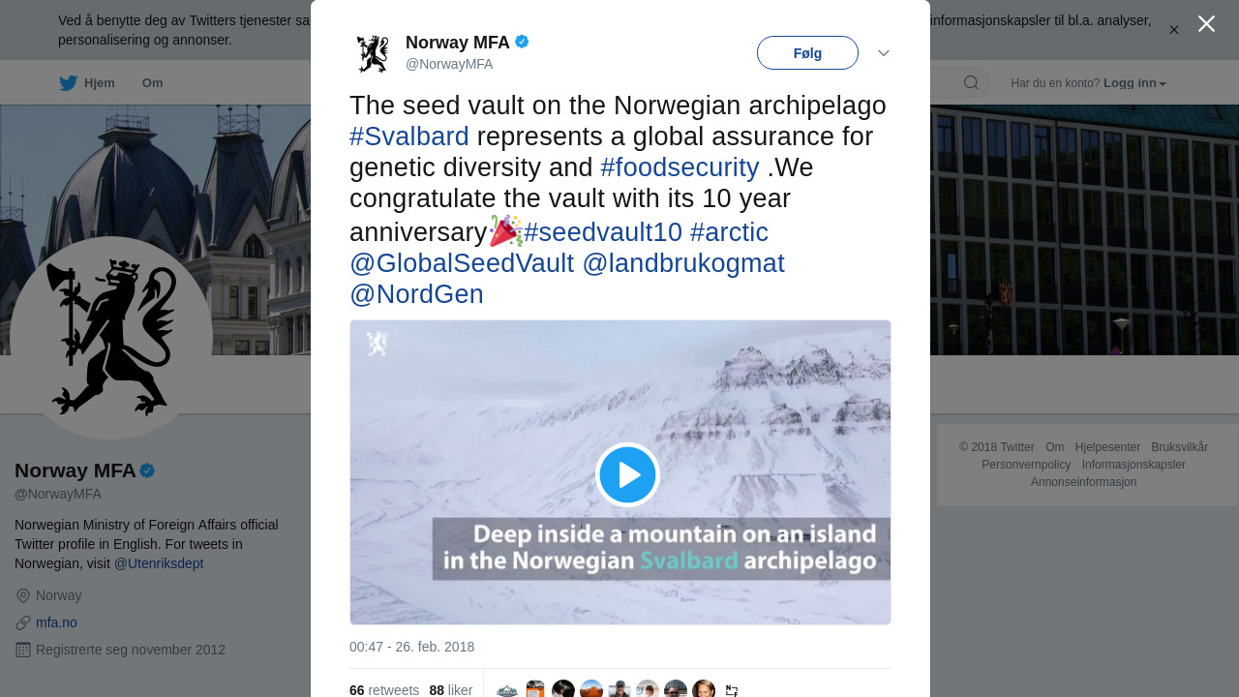Open Hjelpesenter footer link
The image size is (1239, 697).
[1107, 447]
